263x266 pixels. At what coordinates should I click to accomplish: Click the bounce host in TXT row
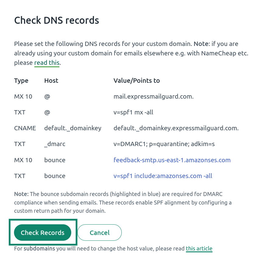(x=54, y=176)
